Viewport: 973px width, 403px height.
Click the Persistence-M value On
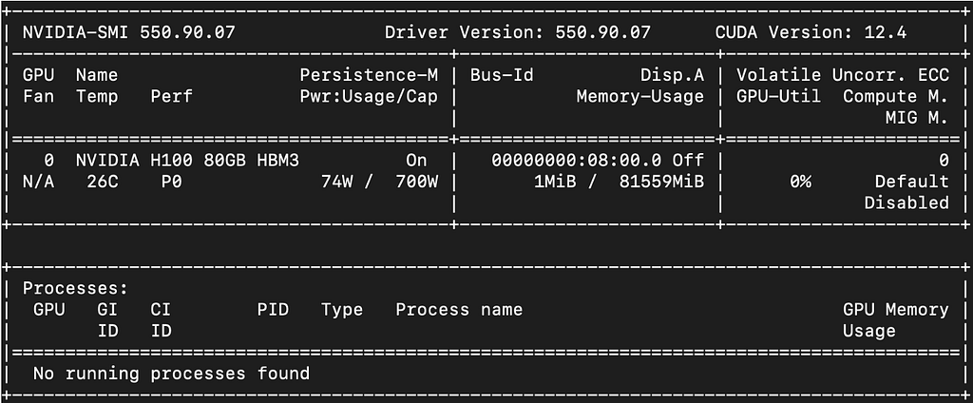(416, 161)
